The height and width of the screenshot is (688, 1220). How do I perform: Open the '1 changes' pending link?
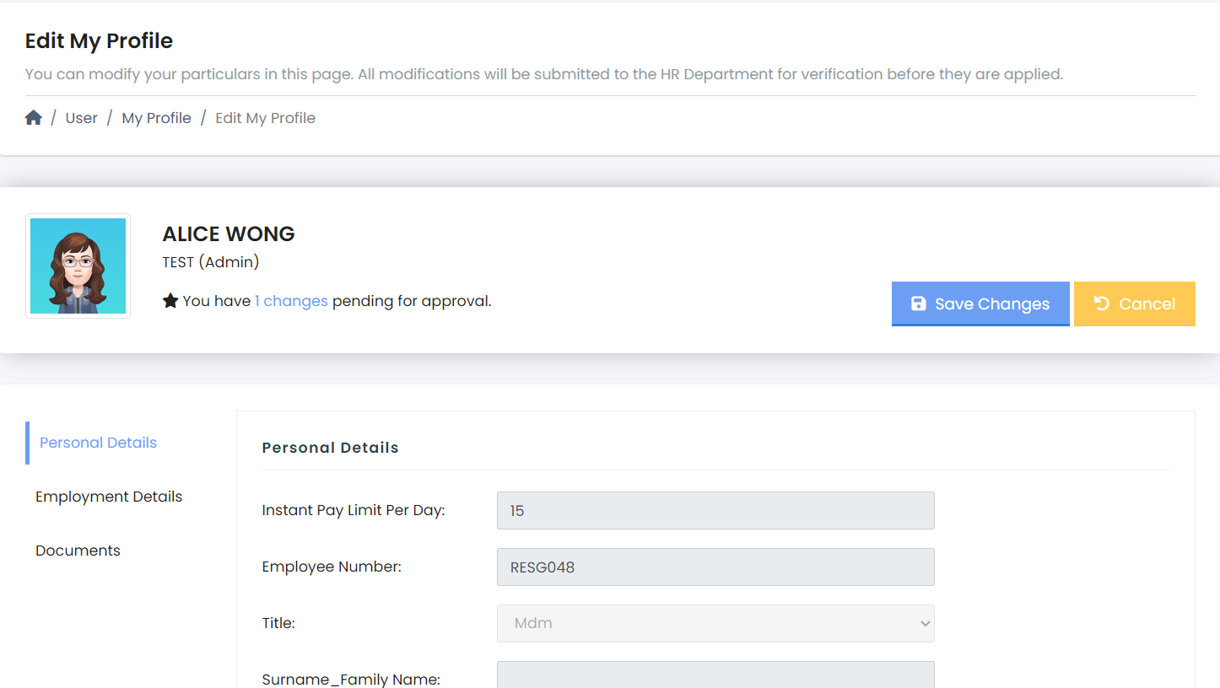pos(291,301)
